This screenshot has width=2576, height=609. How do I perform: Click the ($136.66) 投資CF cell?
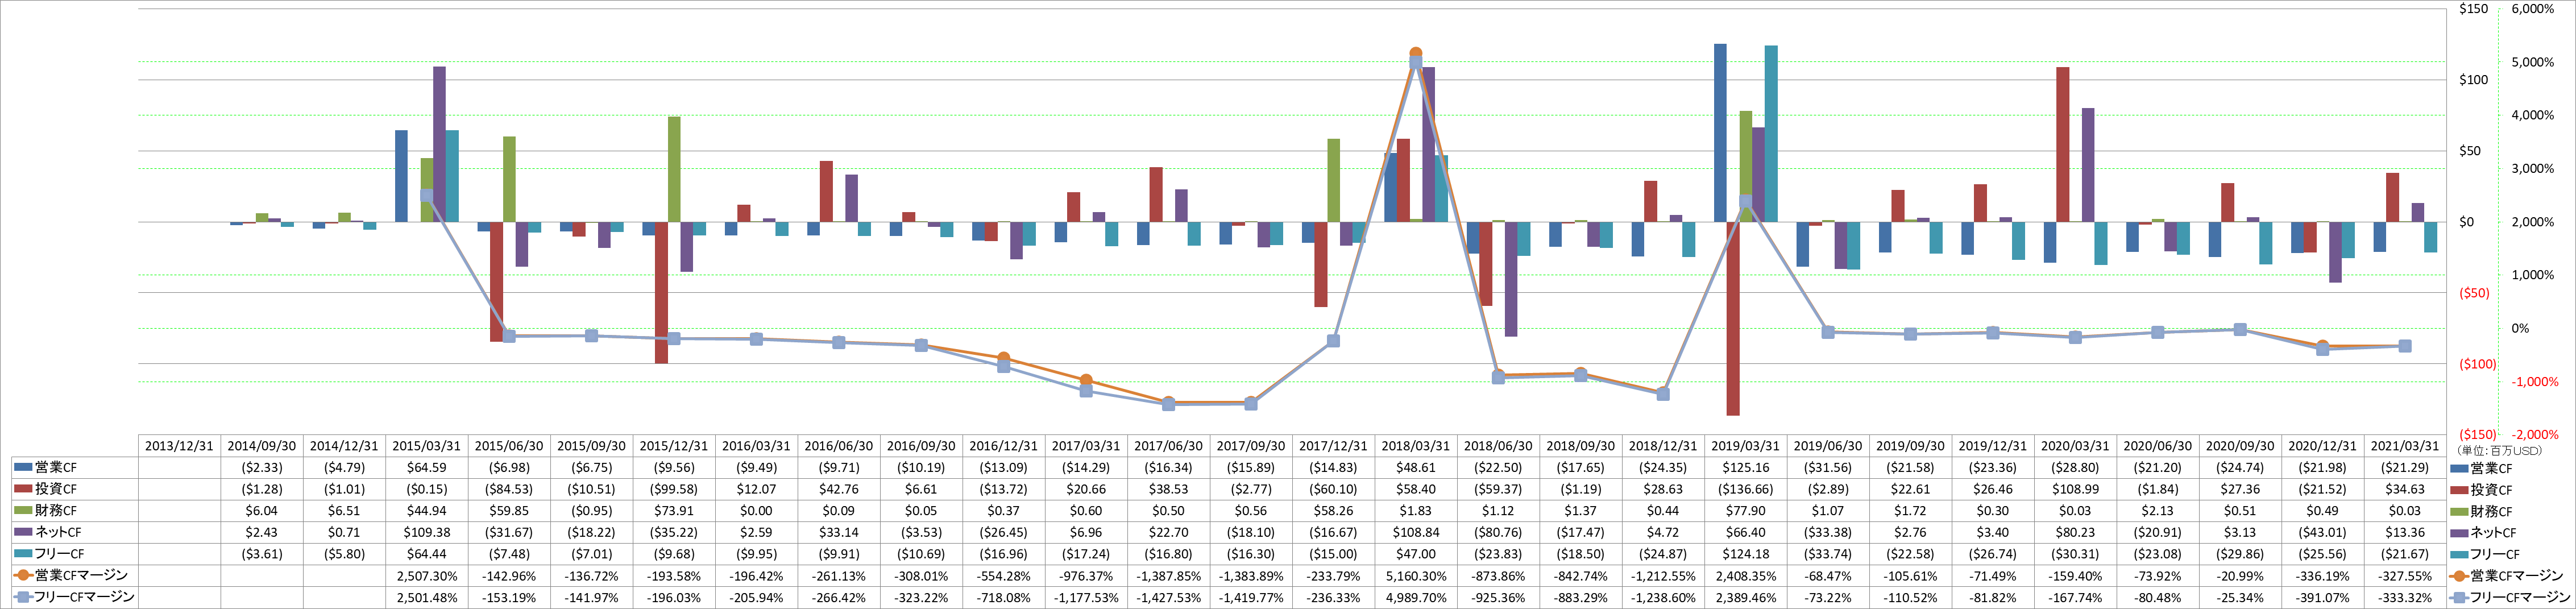tap(1746, 489)
